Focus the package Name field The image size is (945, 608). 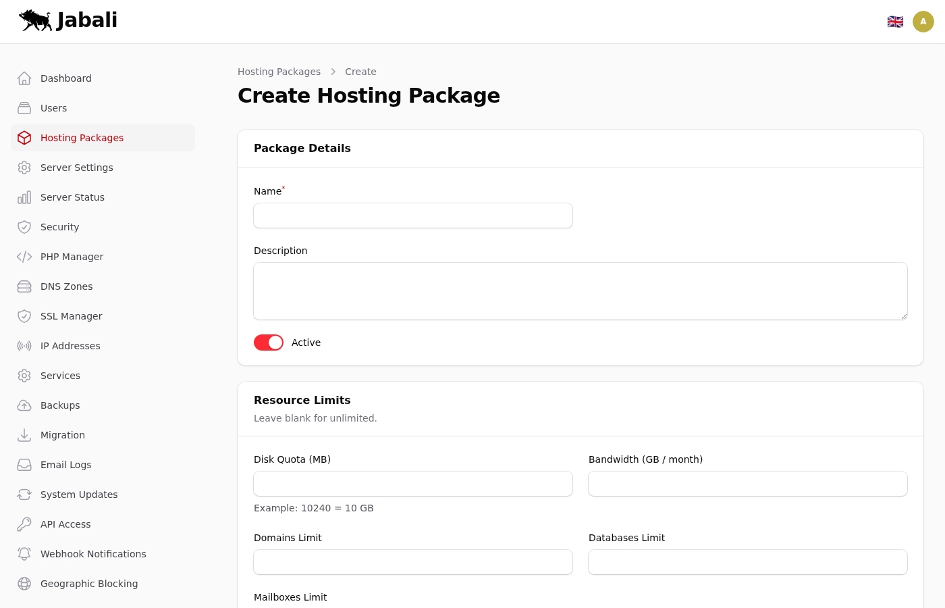[x=412, y=216]
